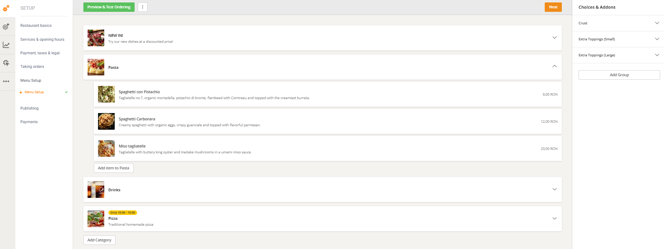Collapse the Pasta category chevron

coord(554,66)
